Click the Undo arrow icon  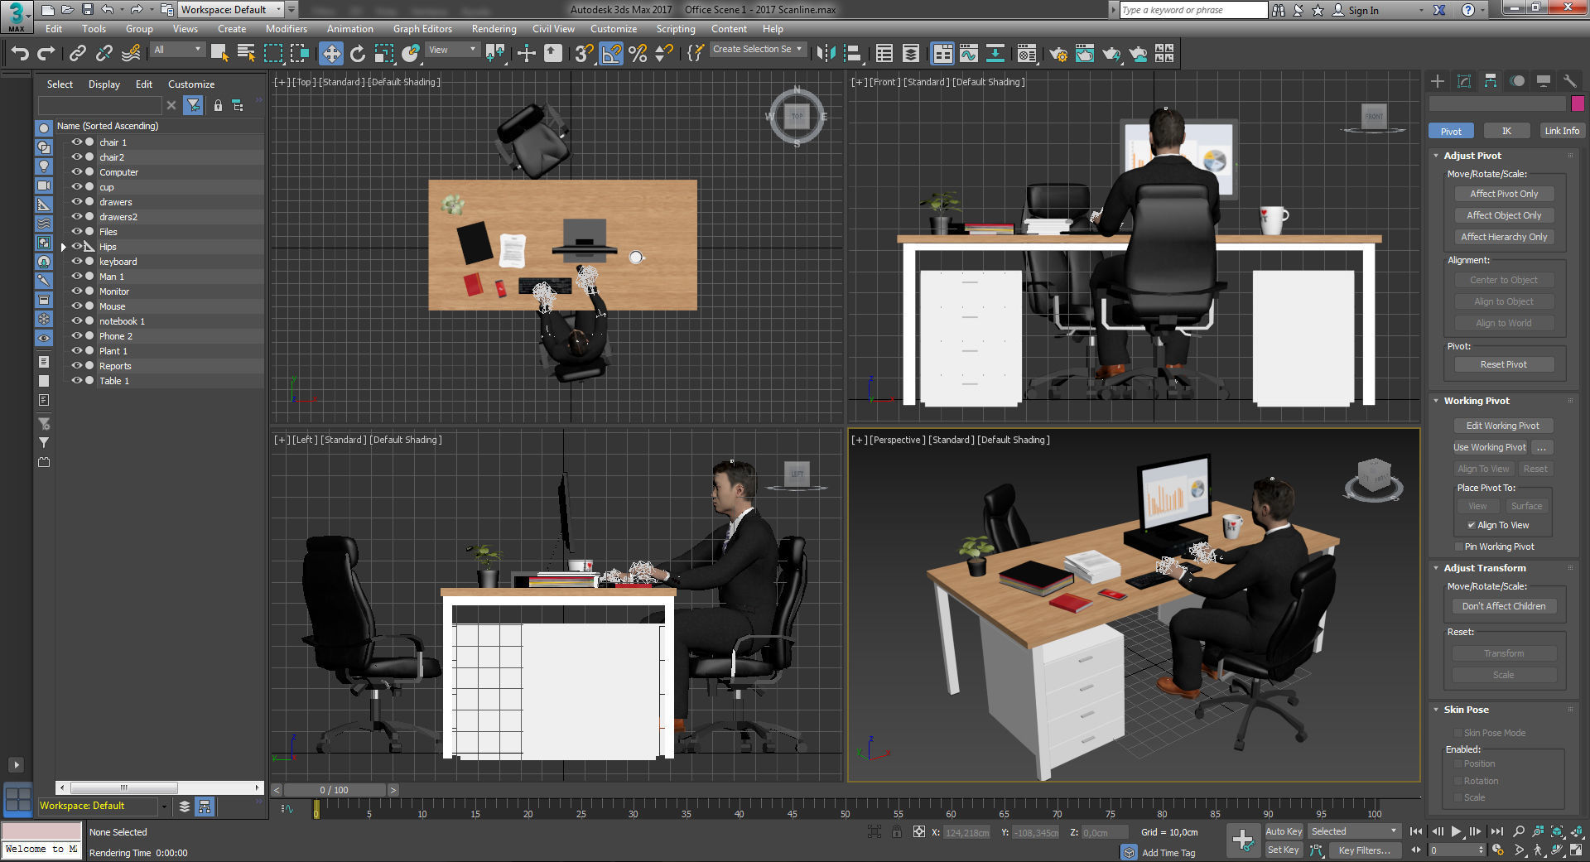pos(20,54)
